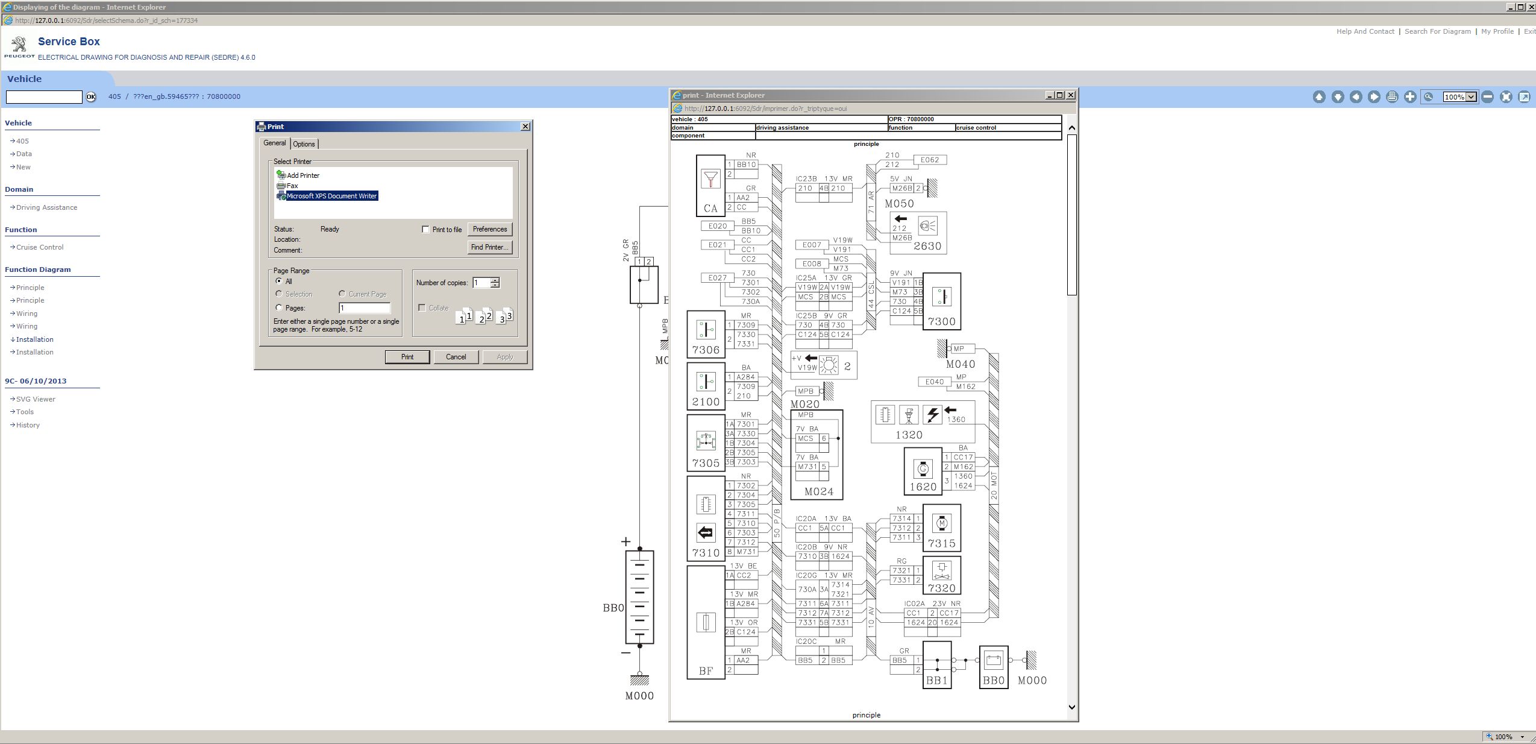Select the Fax printer entry

292,186
